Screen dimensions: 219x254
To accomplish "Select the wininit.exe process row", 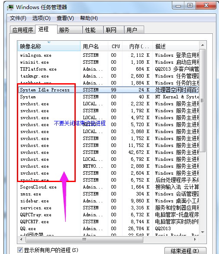I will pos(108,62).
